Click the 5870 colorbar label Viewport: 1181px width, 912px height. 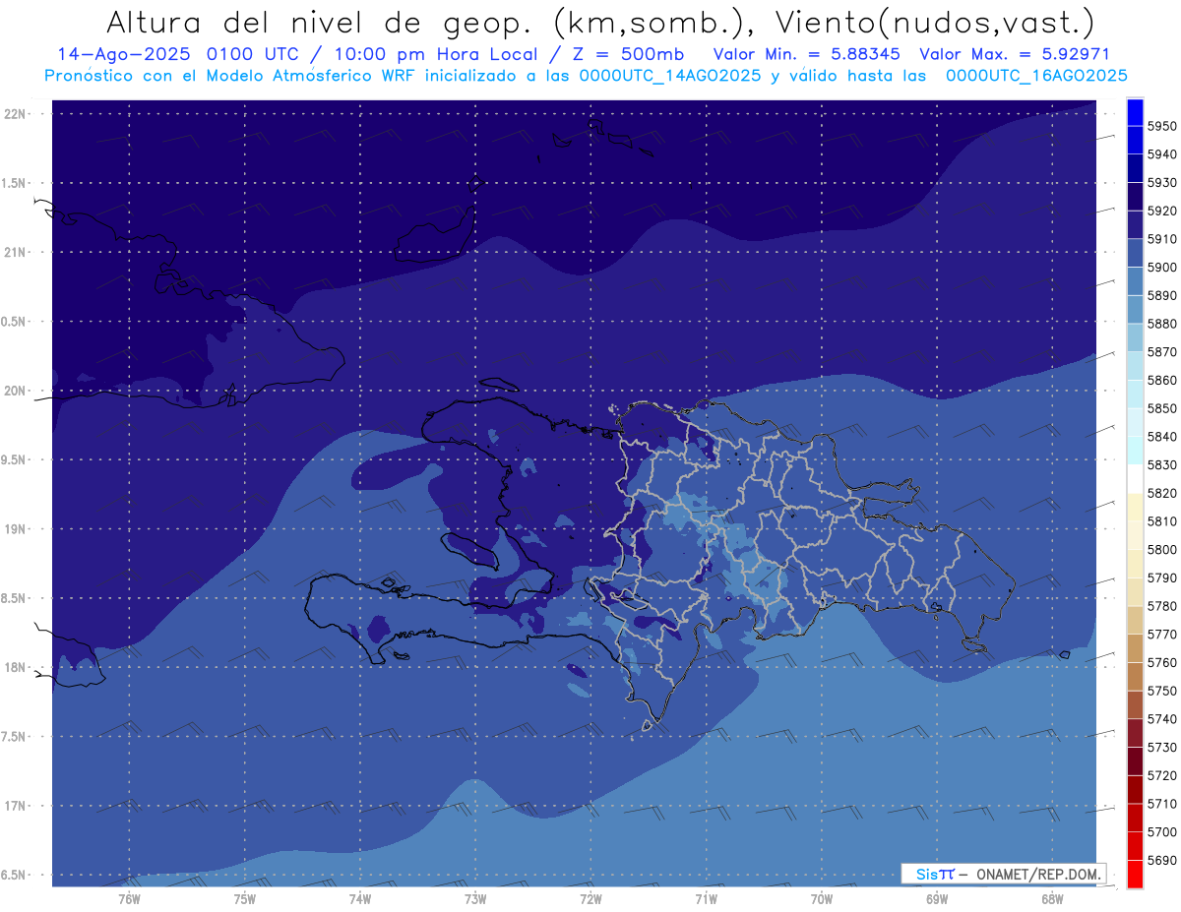1161,352
